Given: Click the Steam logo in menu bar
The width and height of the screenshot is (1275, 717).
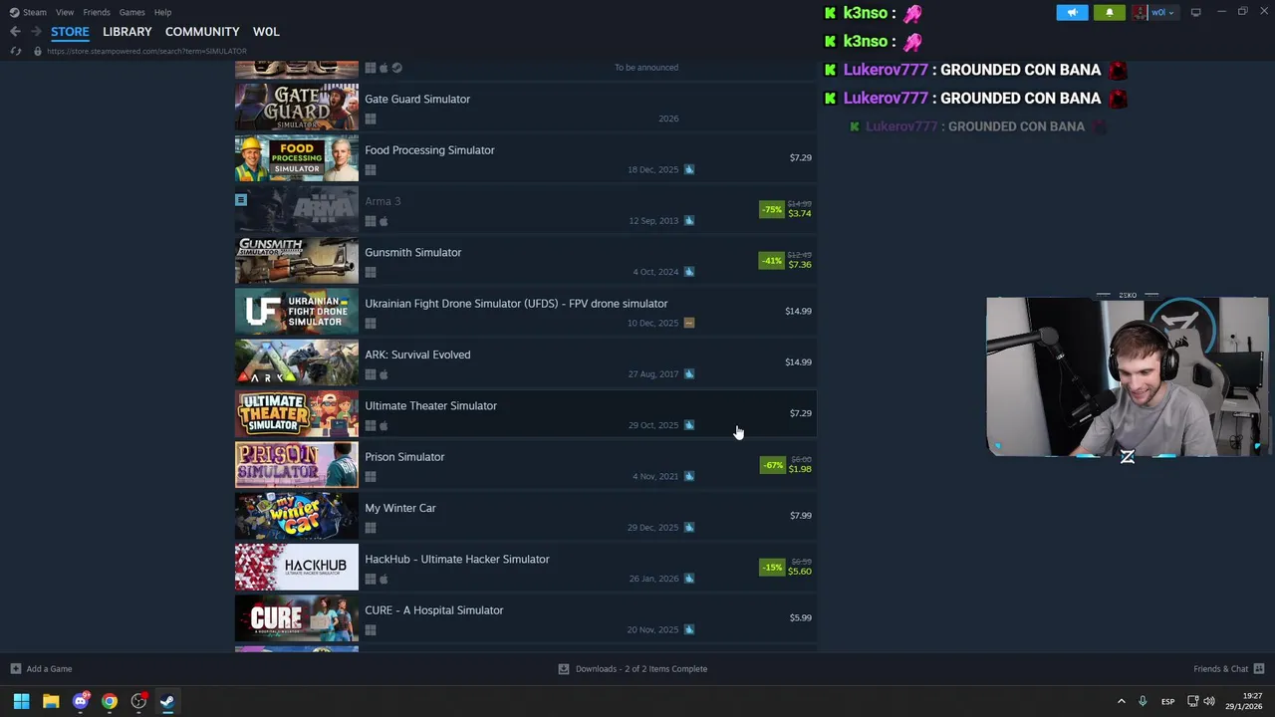Looking at the screenshot, I should (14, 12).
